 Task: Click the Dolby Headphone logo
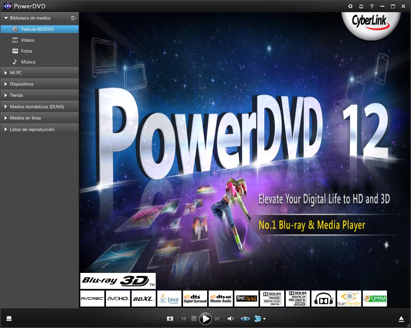[x=323, y=299]
